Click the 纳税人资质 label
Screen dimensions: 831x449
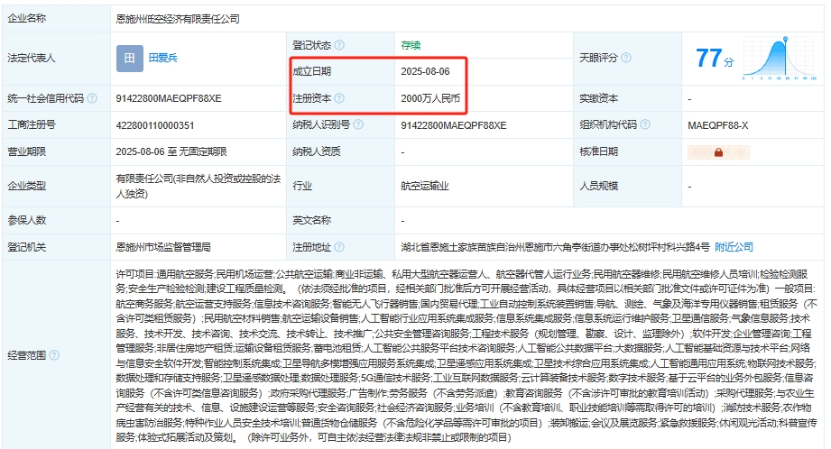[317, 151]
